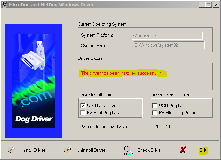
Task: Click the Check Driver magnifier icon
Action: coord(128,150)
